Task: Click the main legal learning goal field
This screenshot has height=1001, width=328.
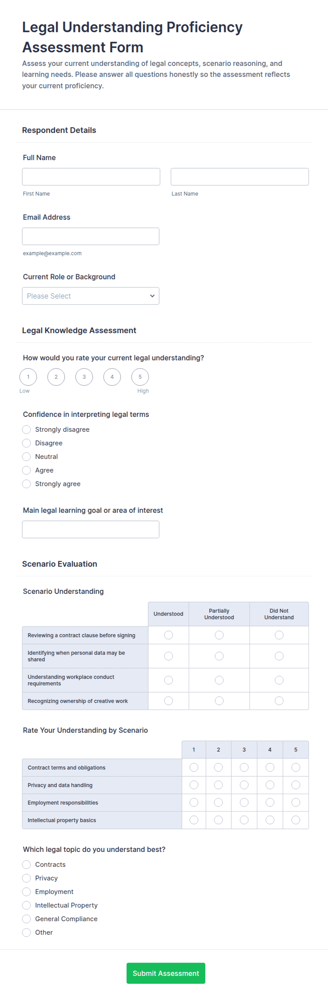Action: 90,529
